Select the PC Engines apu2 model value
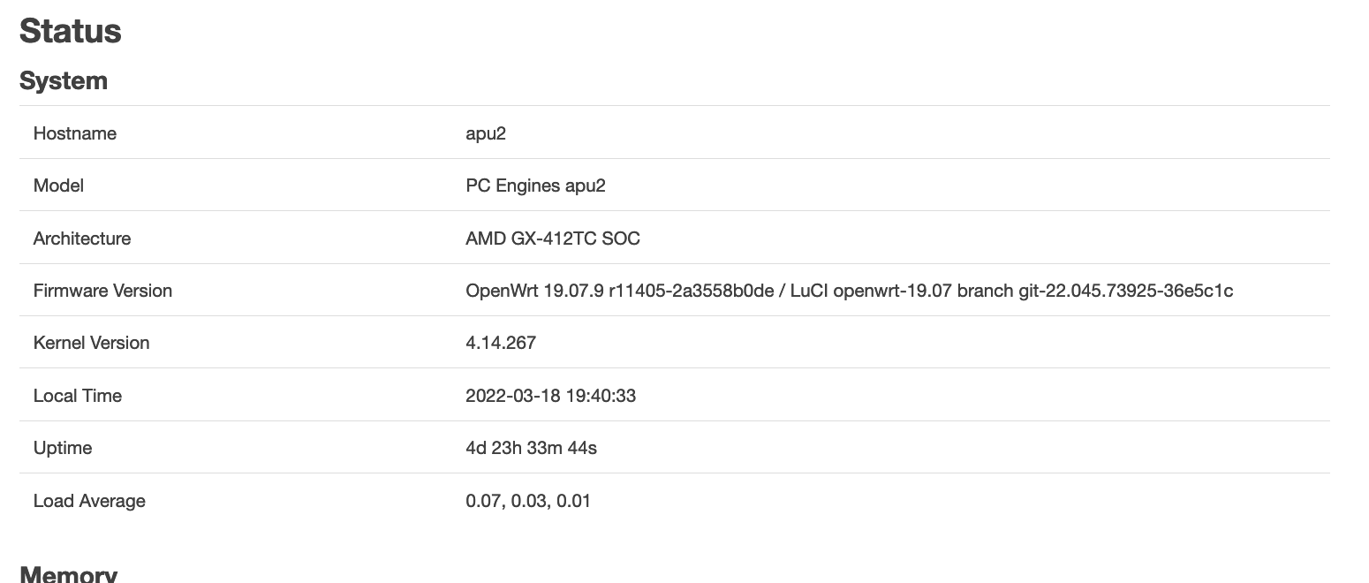 click(536, 185)
